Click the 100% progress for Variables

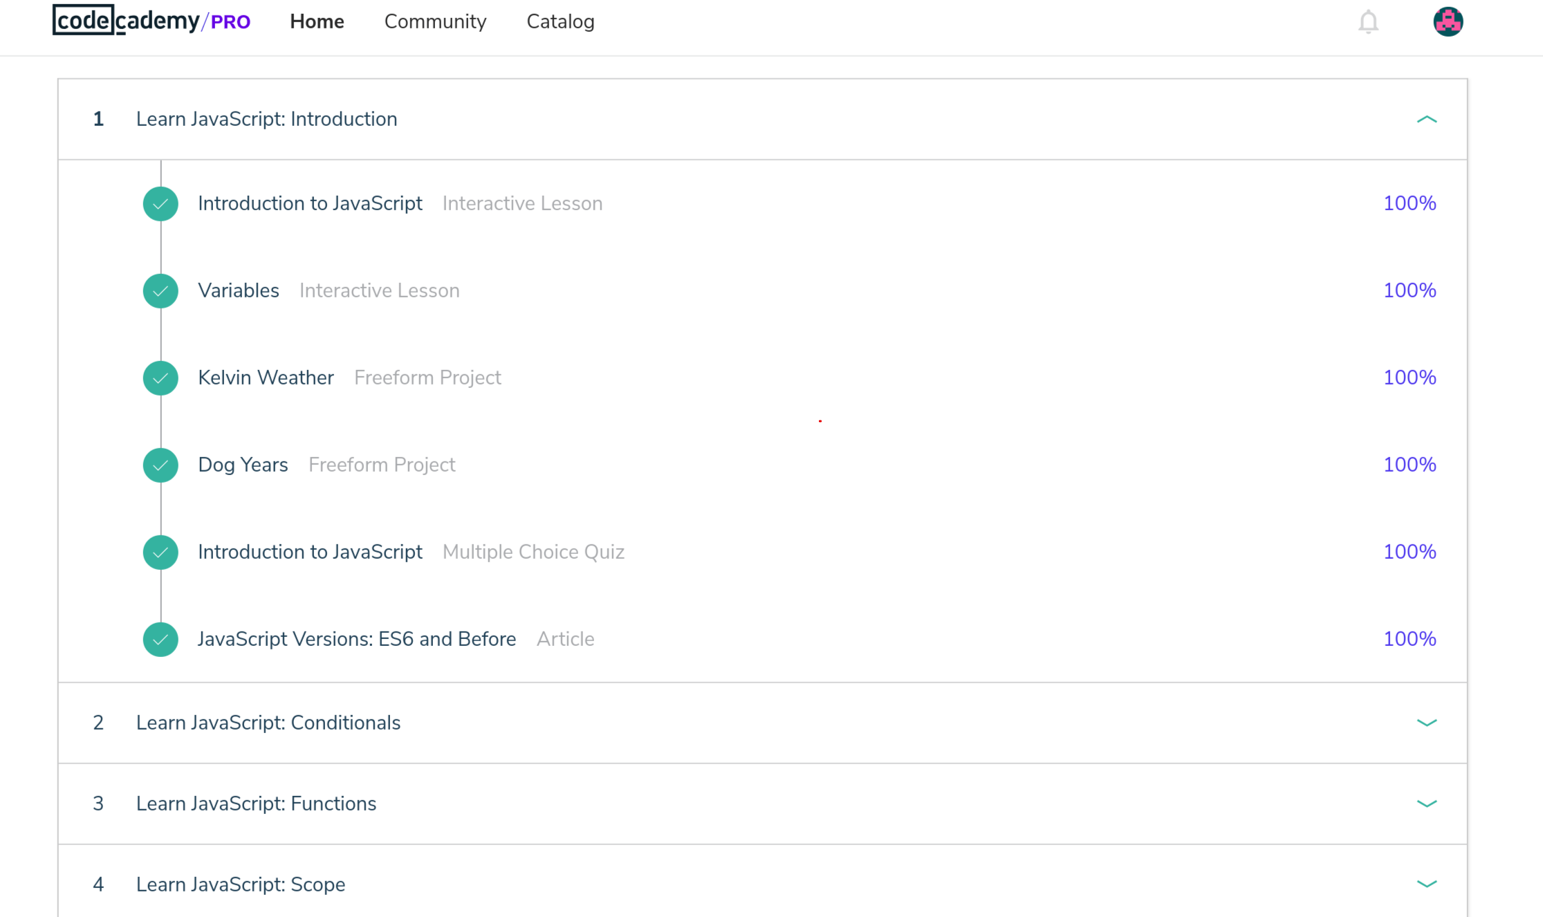[x=1410, y=290]
